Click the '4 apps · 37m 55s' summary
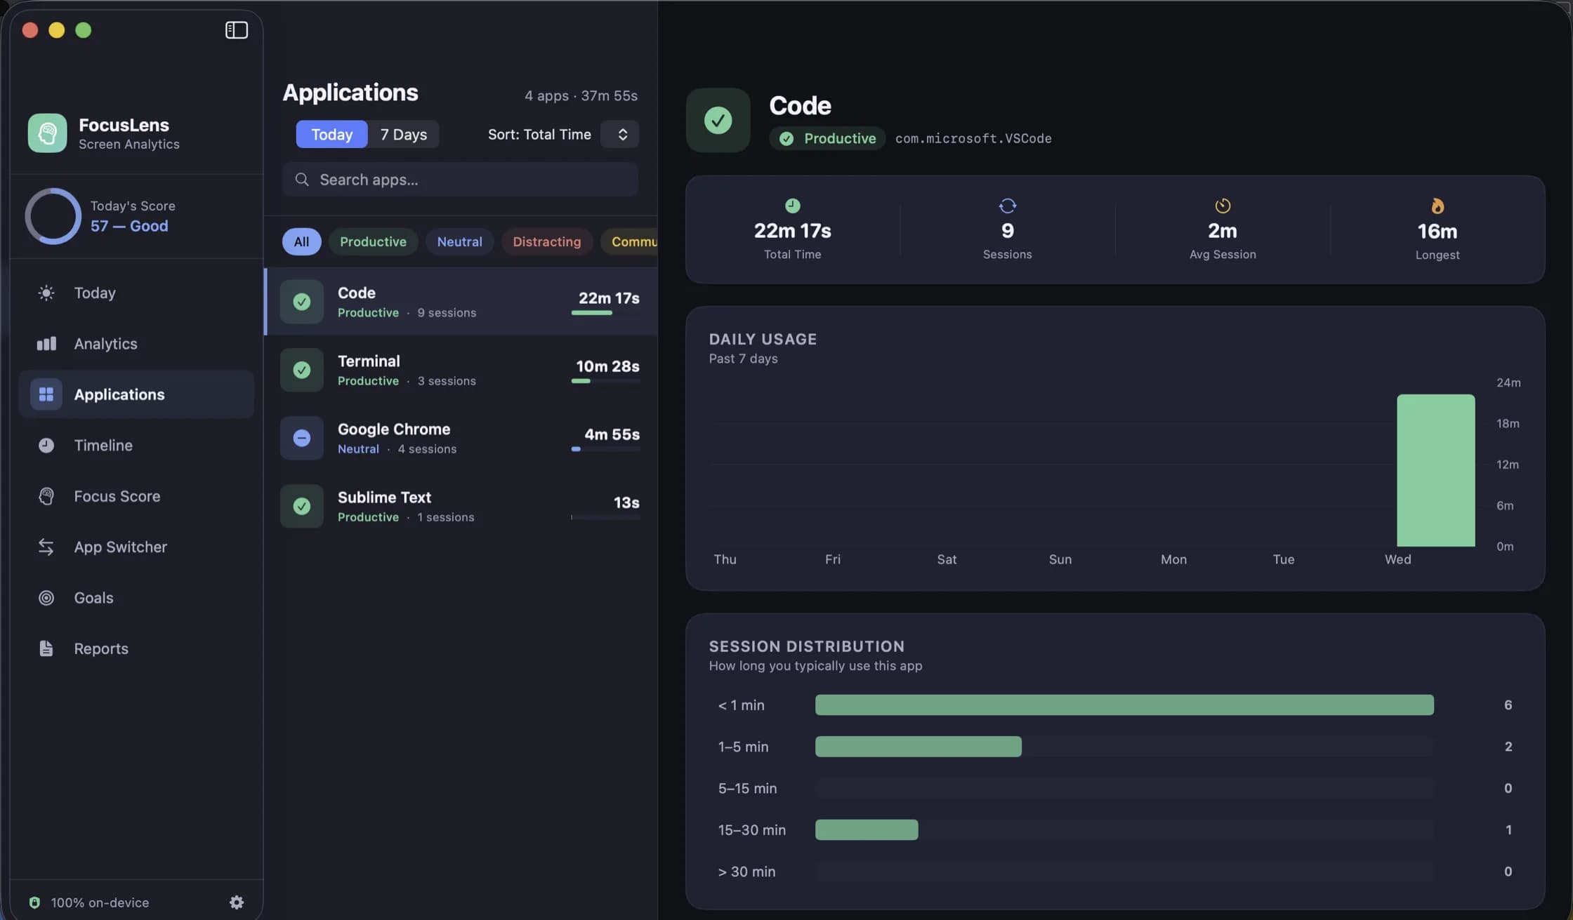The width and height of the screenshot is (1573, 920). 581,95
